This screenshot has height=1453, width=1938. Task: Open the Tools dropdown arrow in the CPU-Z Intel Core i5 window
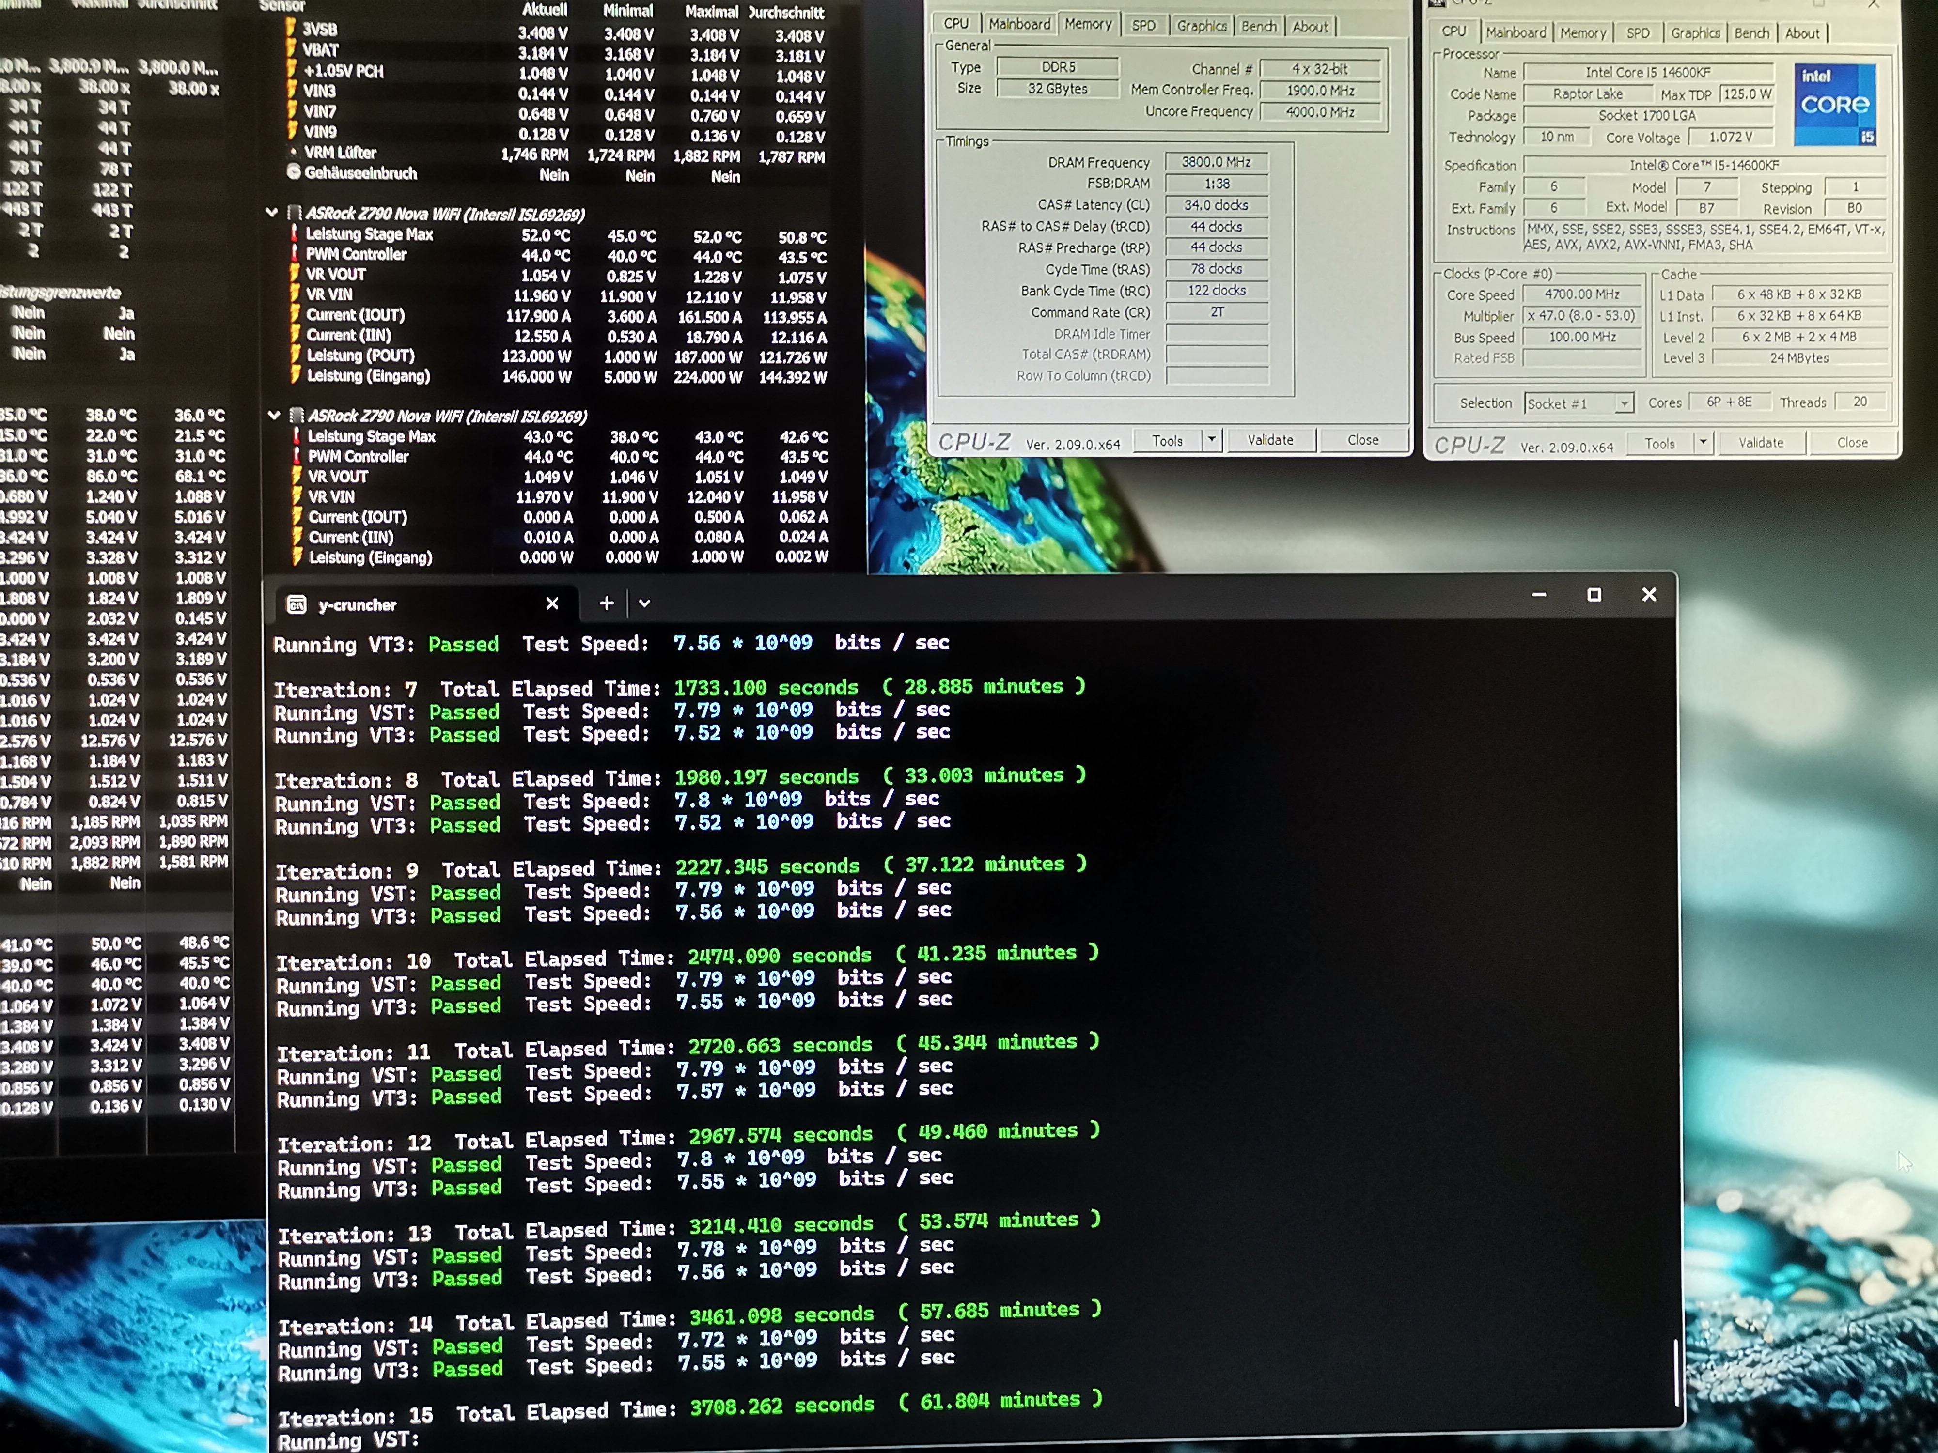point(1703,442)
